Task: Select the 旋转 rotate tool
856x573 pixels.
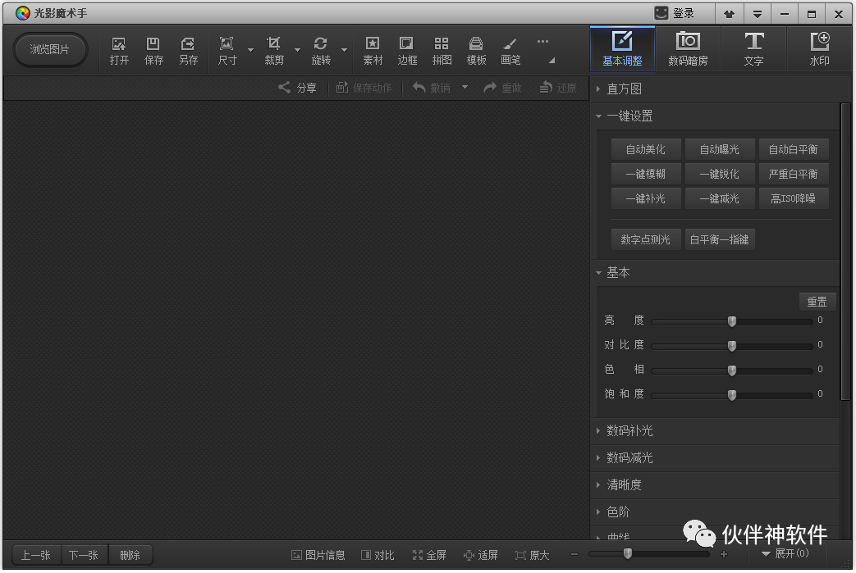Action: pyautogui.click(x=320, y=52)
